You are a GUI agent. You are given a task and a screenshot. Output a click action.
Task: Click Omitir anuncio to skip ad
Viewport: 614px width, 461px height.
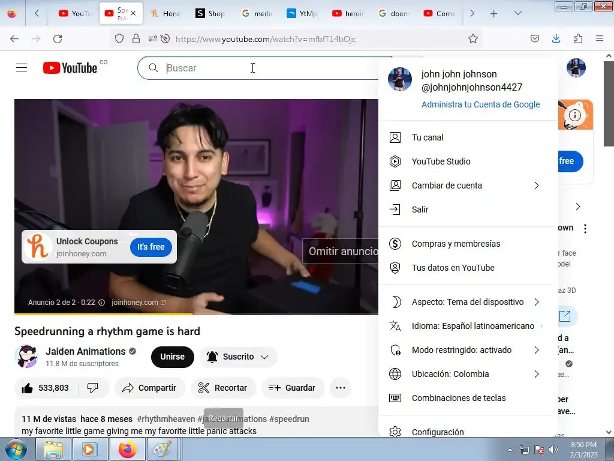pyautogui.click(x=341, y=251)
